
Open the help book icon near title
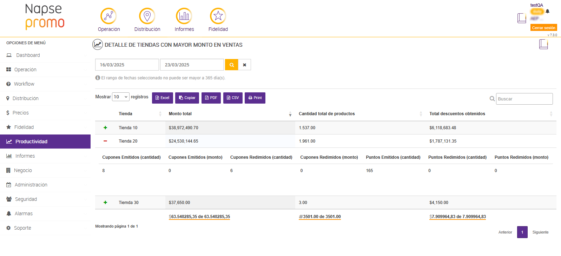pos(543,44)
